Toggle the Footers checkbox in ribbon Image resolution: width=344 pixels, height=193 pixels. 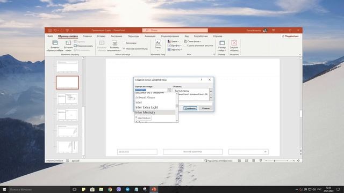click(x=124, y=49)
